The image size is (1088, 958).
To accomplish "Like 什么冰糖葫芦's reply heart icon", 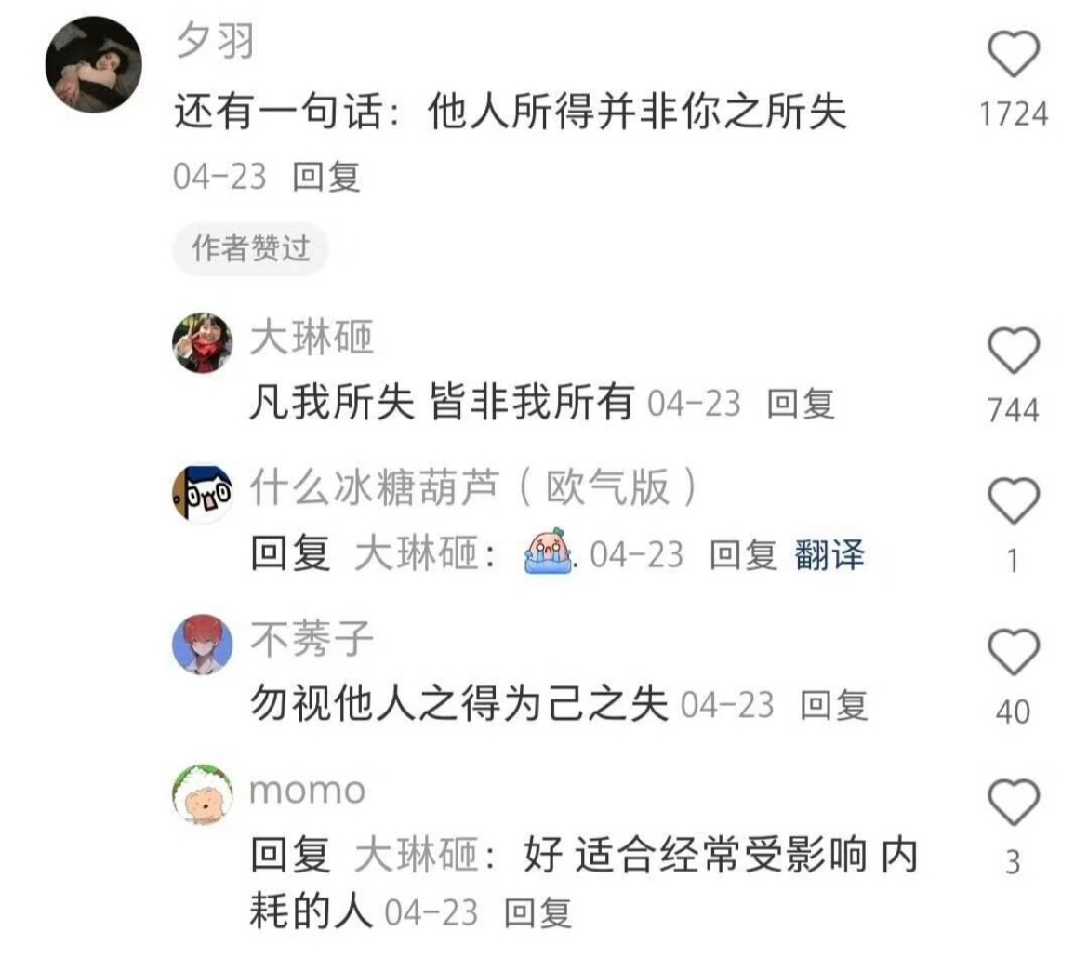I will (1013, 500).
